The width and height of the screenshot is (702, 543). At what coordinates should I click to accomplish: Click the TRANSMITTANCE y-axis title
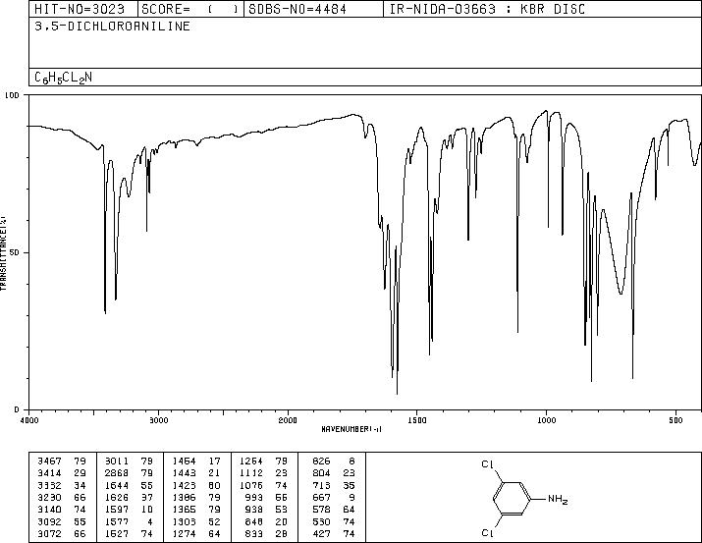point(3,252)
